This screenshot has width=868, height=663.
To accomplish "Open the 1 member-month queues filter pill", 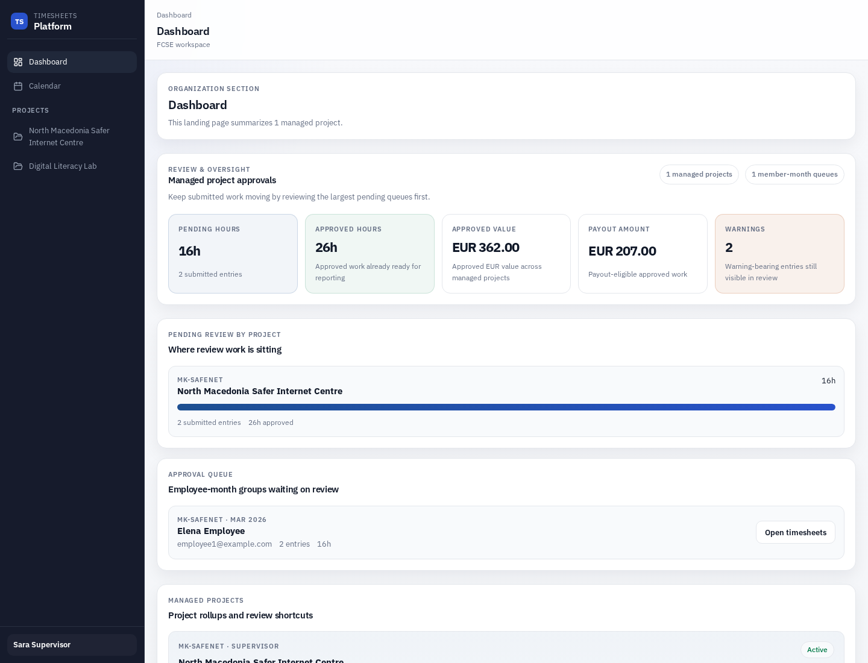I will 794,174.
